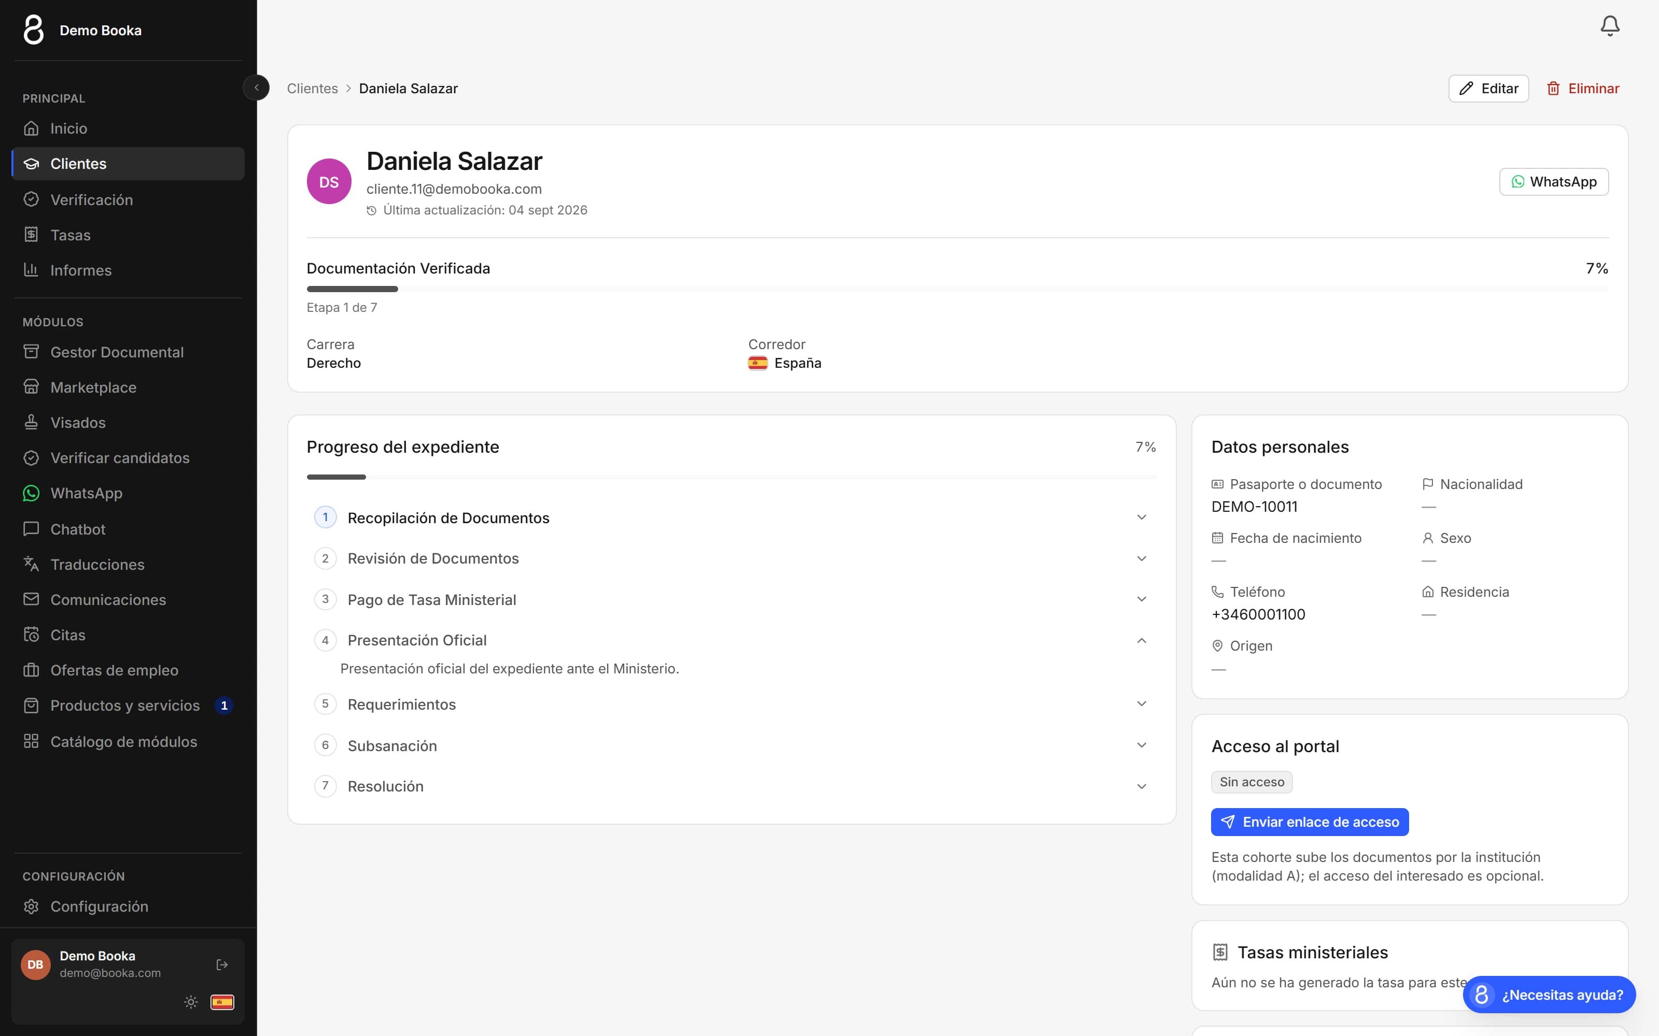Open Traducciones menu item
The image size is (1659, 1036).
128,564
